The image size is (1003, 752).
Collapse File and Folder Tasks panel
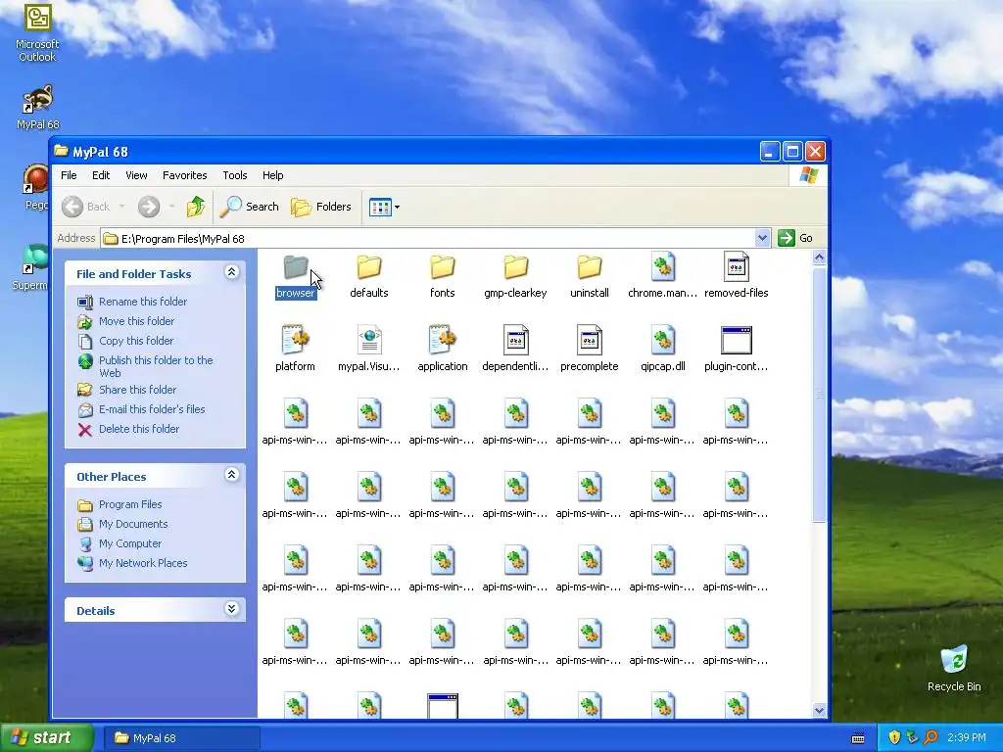[231, 272]
